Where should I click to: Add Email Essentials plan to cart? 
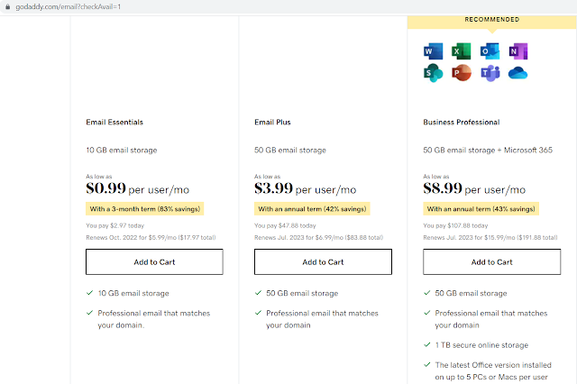(153, 261)
